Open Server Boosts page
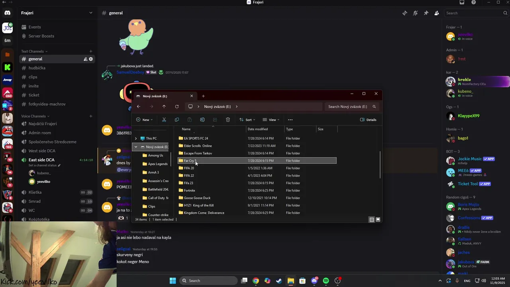The width and height of the screenshot is (510, 287). [57, 36]
